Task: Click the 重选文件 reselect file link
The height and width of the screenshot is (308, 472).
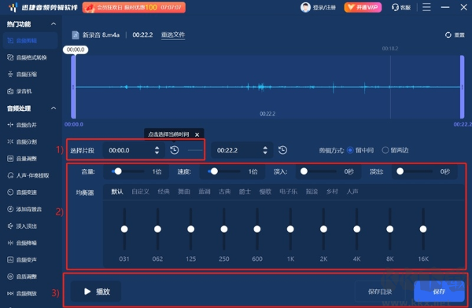Action: (173, 35)
